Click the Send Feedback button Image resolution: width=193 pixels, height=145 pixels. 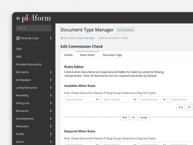[125, 30]
